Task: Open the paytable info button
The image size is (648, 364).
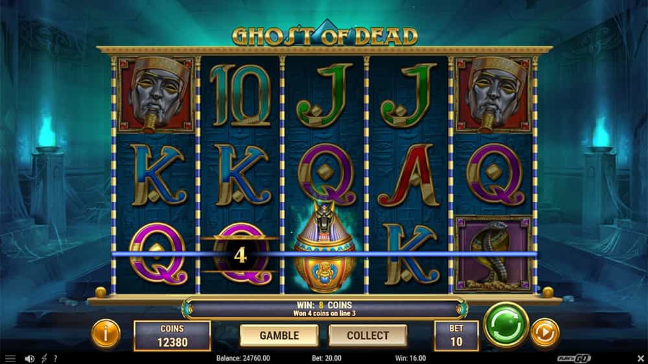Action: pyautogui.click(x=106, y=333)
